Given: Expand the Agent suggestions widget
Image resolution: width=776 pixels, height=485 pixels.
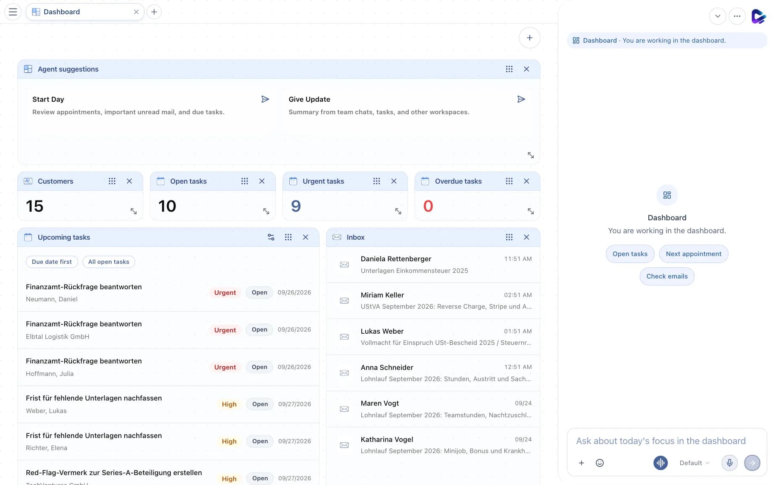Looking at the screenshot, I should 531,155.
